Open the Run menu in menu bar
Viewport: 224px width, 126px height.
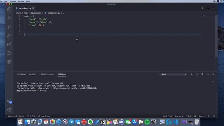[x=6, y=1]
